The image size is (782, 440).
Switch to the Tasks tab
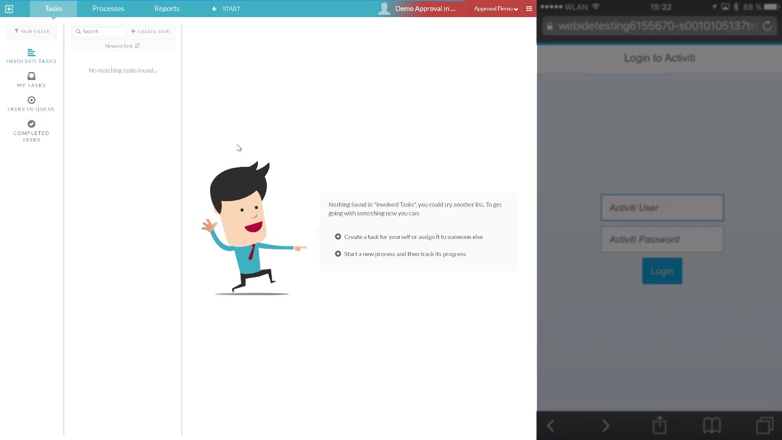pos(53,9)
